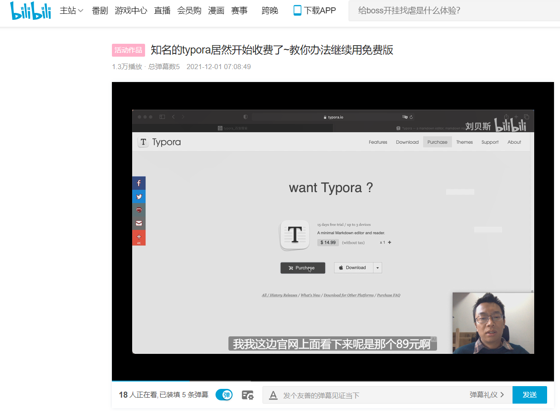Click the video title text
This screenshot has height=411, width=560.
pos(272,50)
